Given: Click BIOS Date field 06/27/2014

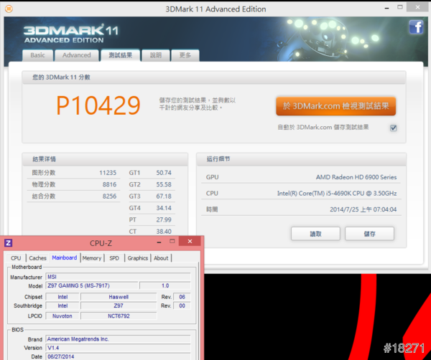Looking at the screenshot, I should [118, 356].
